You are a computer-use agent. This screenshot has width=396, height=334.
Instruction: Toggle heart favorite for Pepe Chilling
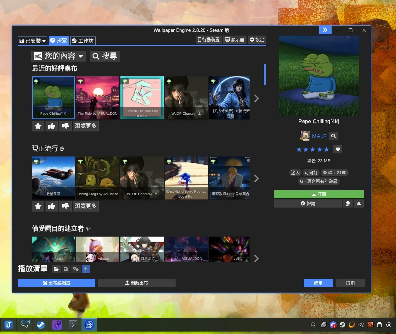coord(338,149)
